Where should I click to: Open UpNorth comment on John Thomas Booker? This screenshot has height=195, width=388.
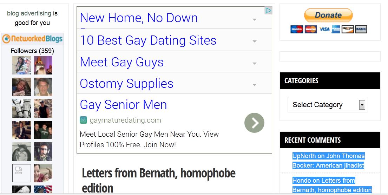point(328,161)
